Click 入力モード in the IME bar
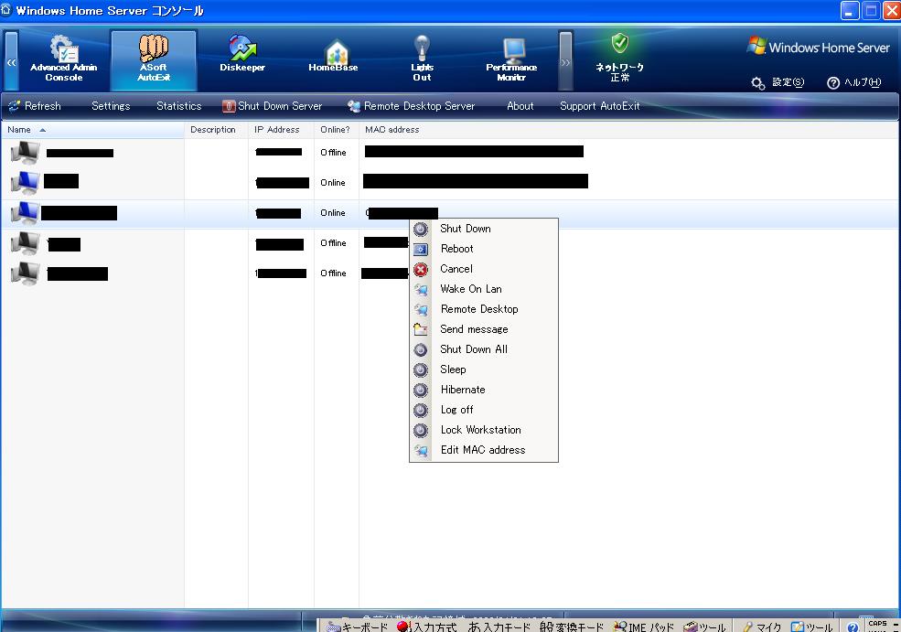 point(499,627)
